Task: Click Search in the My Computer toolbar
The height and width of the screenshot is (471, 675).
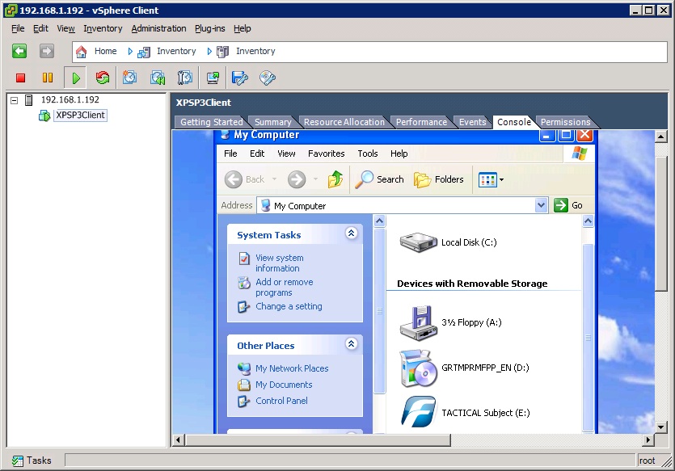Action: tap(379, 179)
